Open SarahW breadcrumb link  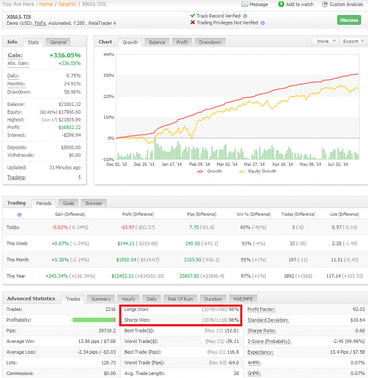point(67,4)
